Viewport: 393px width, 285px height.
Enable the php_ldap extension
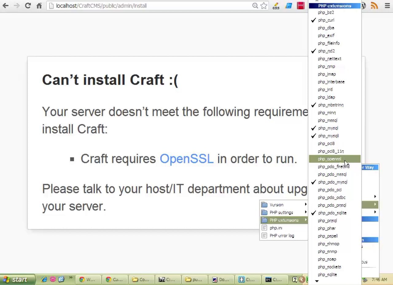[335, 97]
